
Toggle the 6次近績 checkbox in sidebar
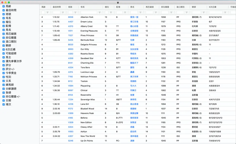(4, 49)
